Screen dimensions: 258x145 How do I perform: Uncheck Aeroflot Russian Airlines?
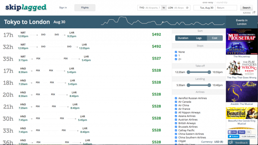[x=176, y=98]
